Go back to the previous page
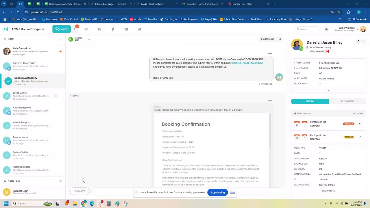370x208 pixels. click(4, 12)
